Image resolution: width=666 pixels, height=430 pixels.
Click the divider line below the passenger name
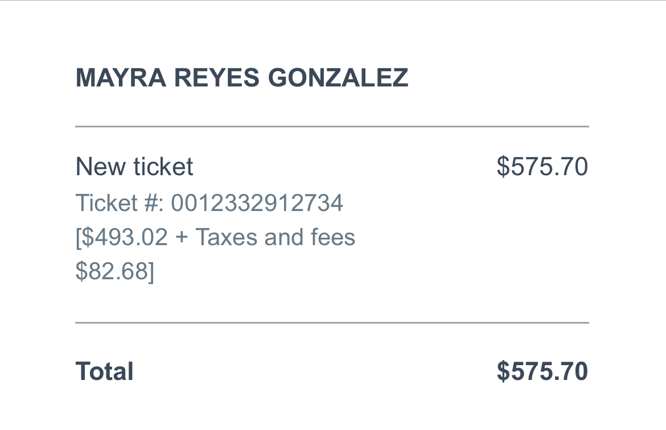click(x=332, y=126)
